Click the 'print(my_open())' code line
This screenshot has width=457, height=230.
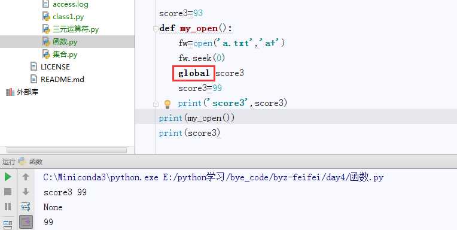(x=196, y=118)
